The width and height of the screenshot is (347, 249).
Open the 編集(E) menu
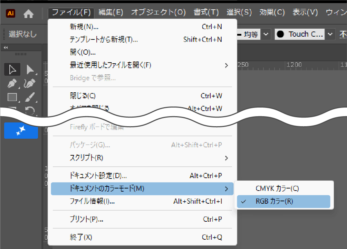click(x=111, y=12)
